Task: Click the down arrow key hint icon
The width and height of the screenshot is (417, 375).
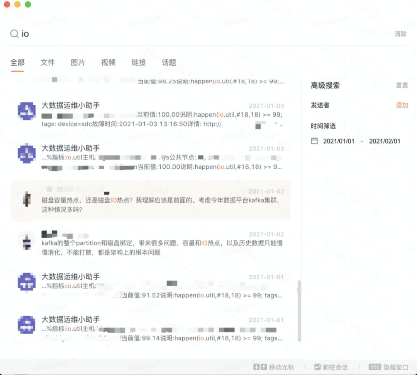Action: (x=256, y=367)
